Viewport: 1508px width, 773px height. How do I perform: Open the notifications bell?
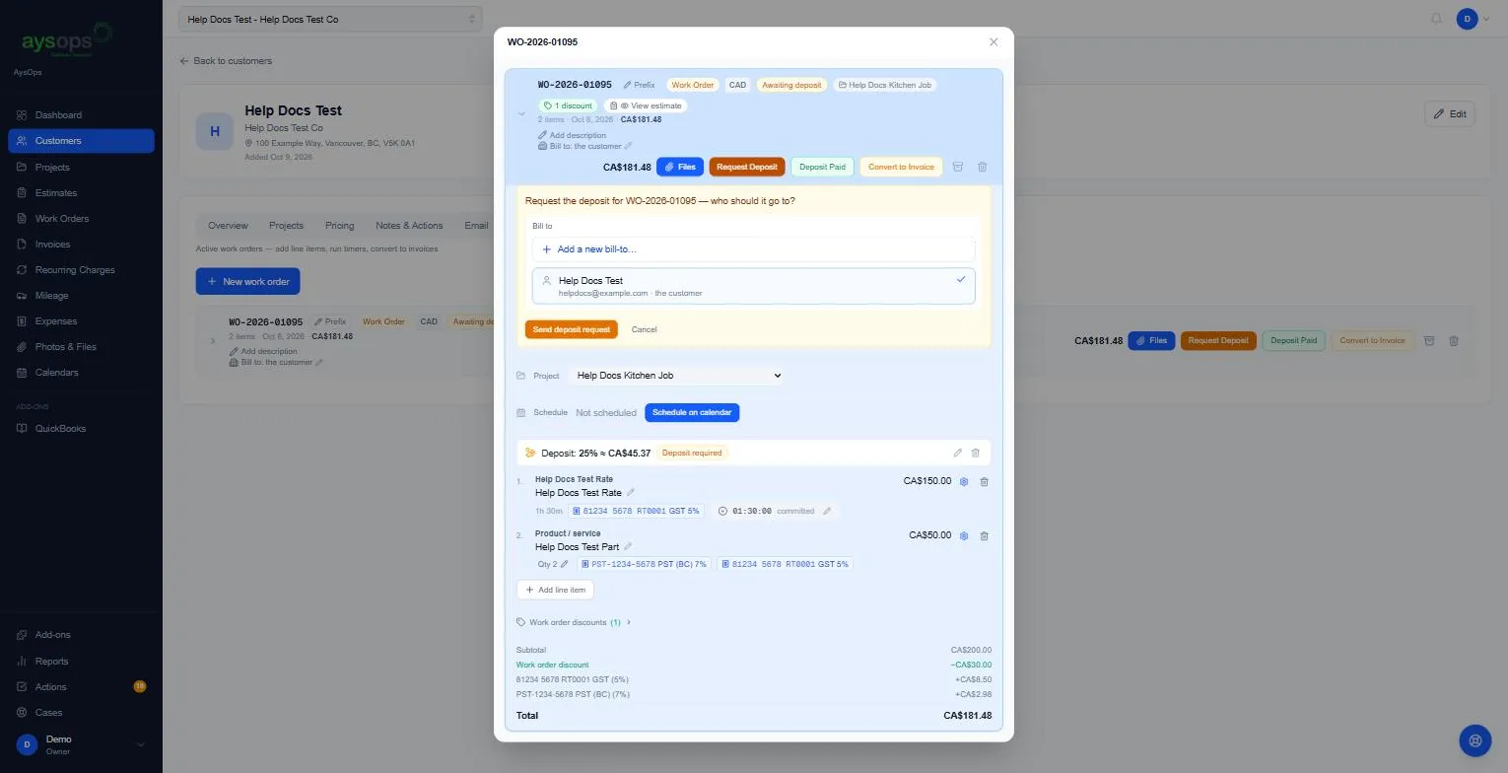point(1436,19)
